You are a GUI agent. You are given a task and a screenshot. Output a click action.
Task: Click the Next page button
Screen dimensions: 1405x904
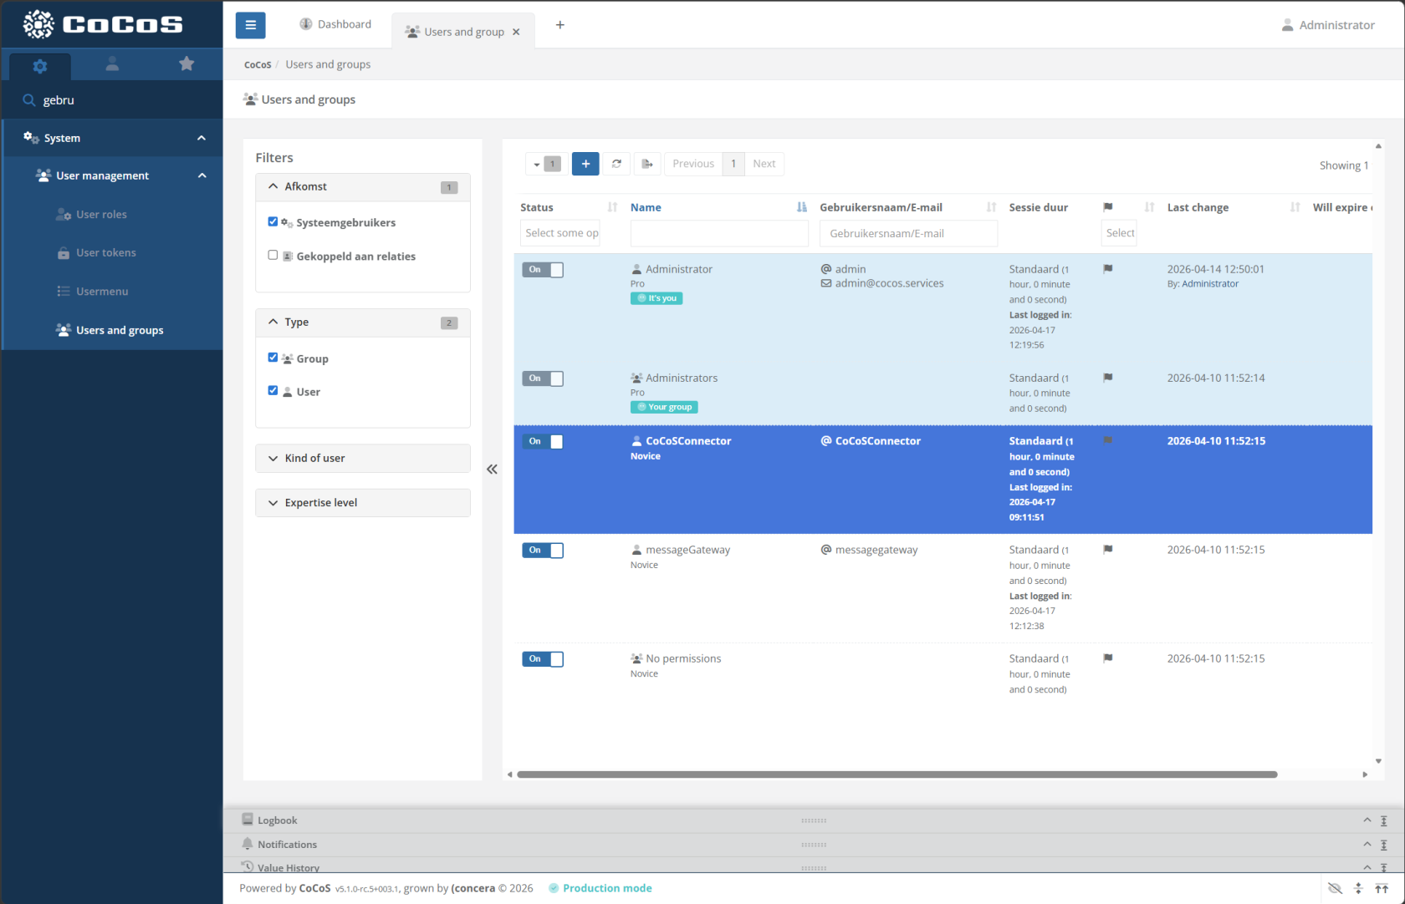click(x=764, y=164)
